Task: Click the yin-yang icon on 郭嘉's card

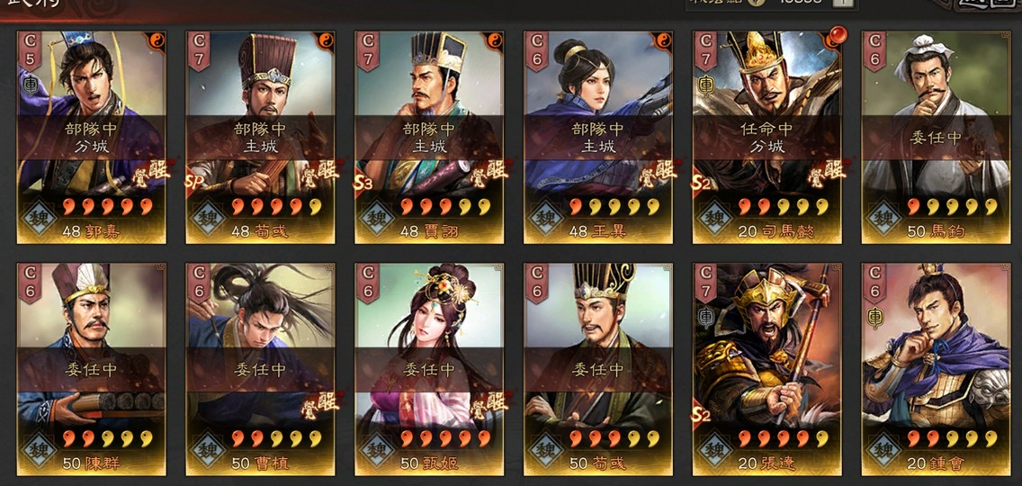Action: (157, 41)
